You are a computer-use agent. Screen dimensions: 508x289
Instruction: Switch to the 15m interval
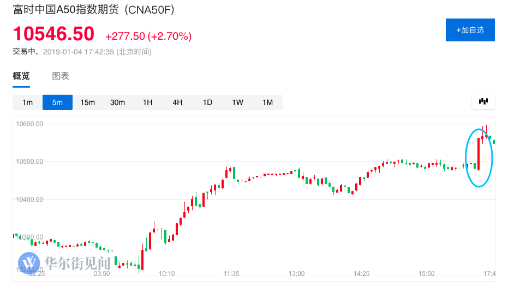click(x=87, y=102)
